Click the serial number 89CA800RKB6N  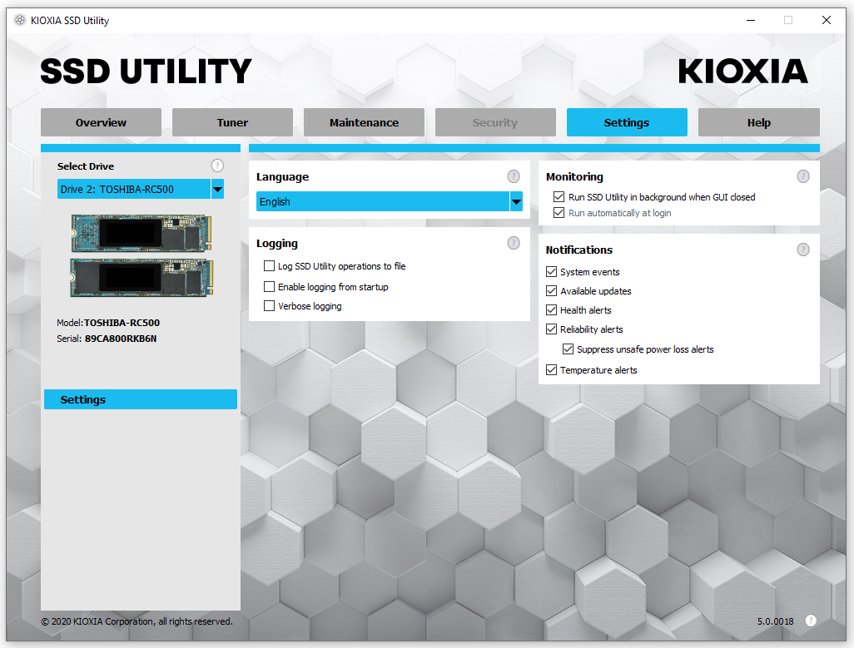(x=121, y=339)
